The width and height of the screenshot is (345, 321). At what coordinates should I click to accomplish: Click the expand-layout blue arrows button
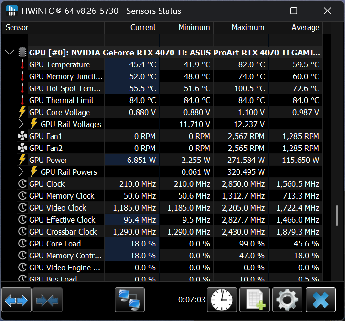click(16, 300)
